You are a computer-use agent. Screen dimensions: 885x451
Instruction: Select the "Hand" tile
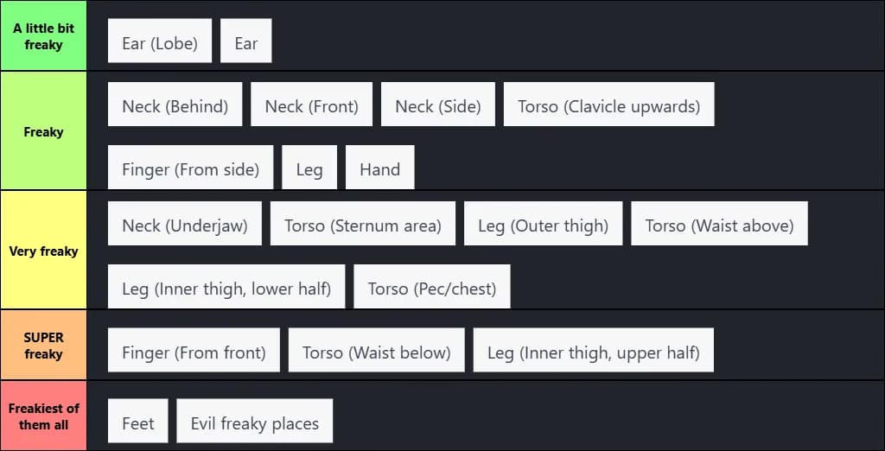(379, 168)
